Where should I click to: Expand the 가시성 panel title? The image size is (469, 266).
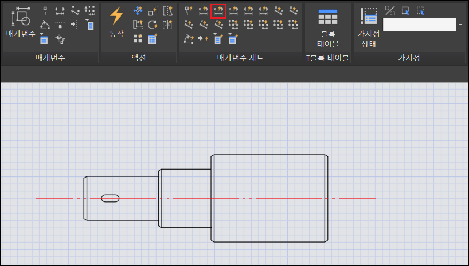tap(409, 58)
